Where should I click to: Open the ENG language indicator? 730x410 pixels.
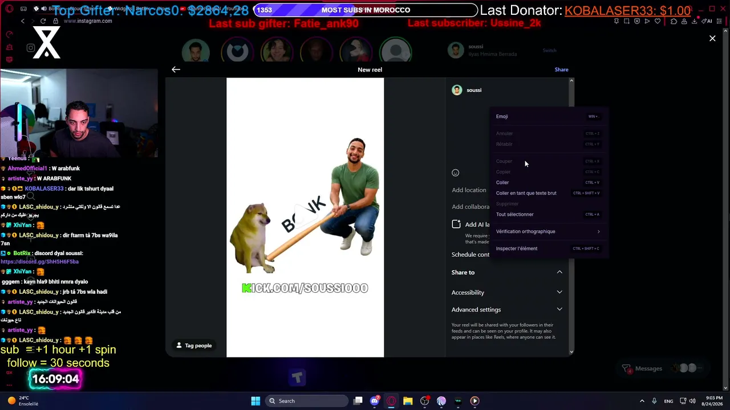click(x=668, y=401)
